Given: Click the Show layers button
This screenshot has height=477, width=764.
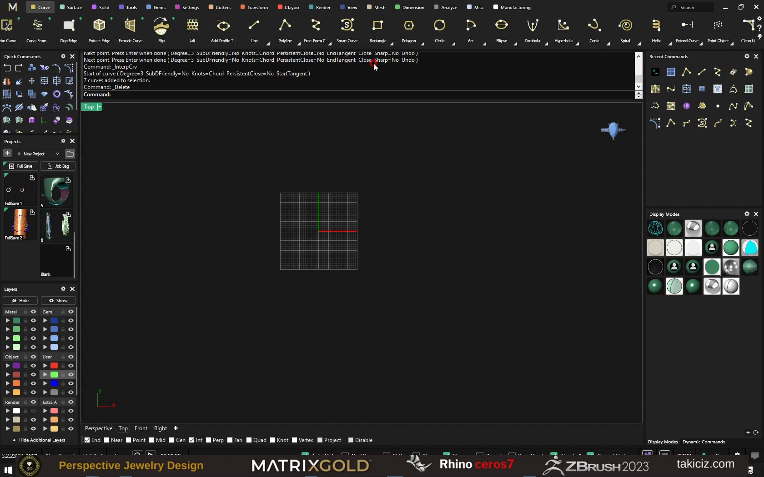Looking at the screenshot, I should [x=58, y=300].
